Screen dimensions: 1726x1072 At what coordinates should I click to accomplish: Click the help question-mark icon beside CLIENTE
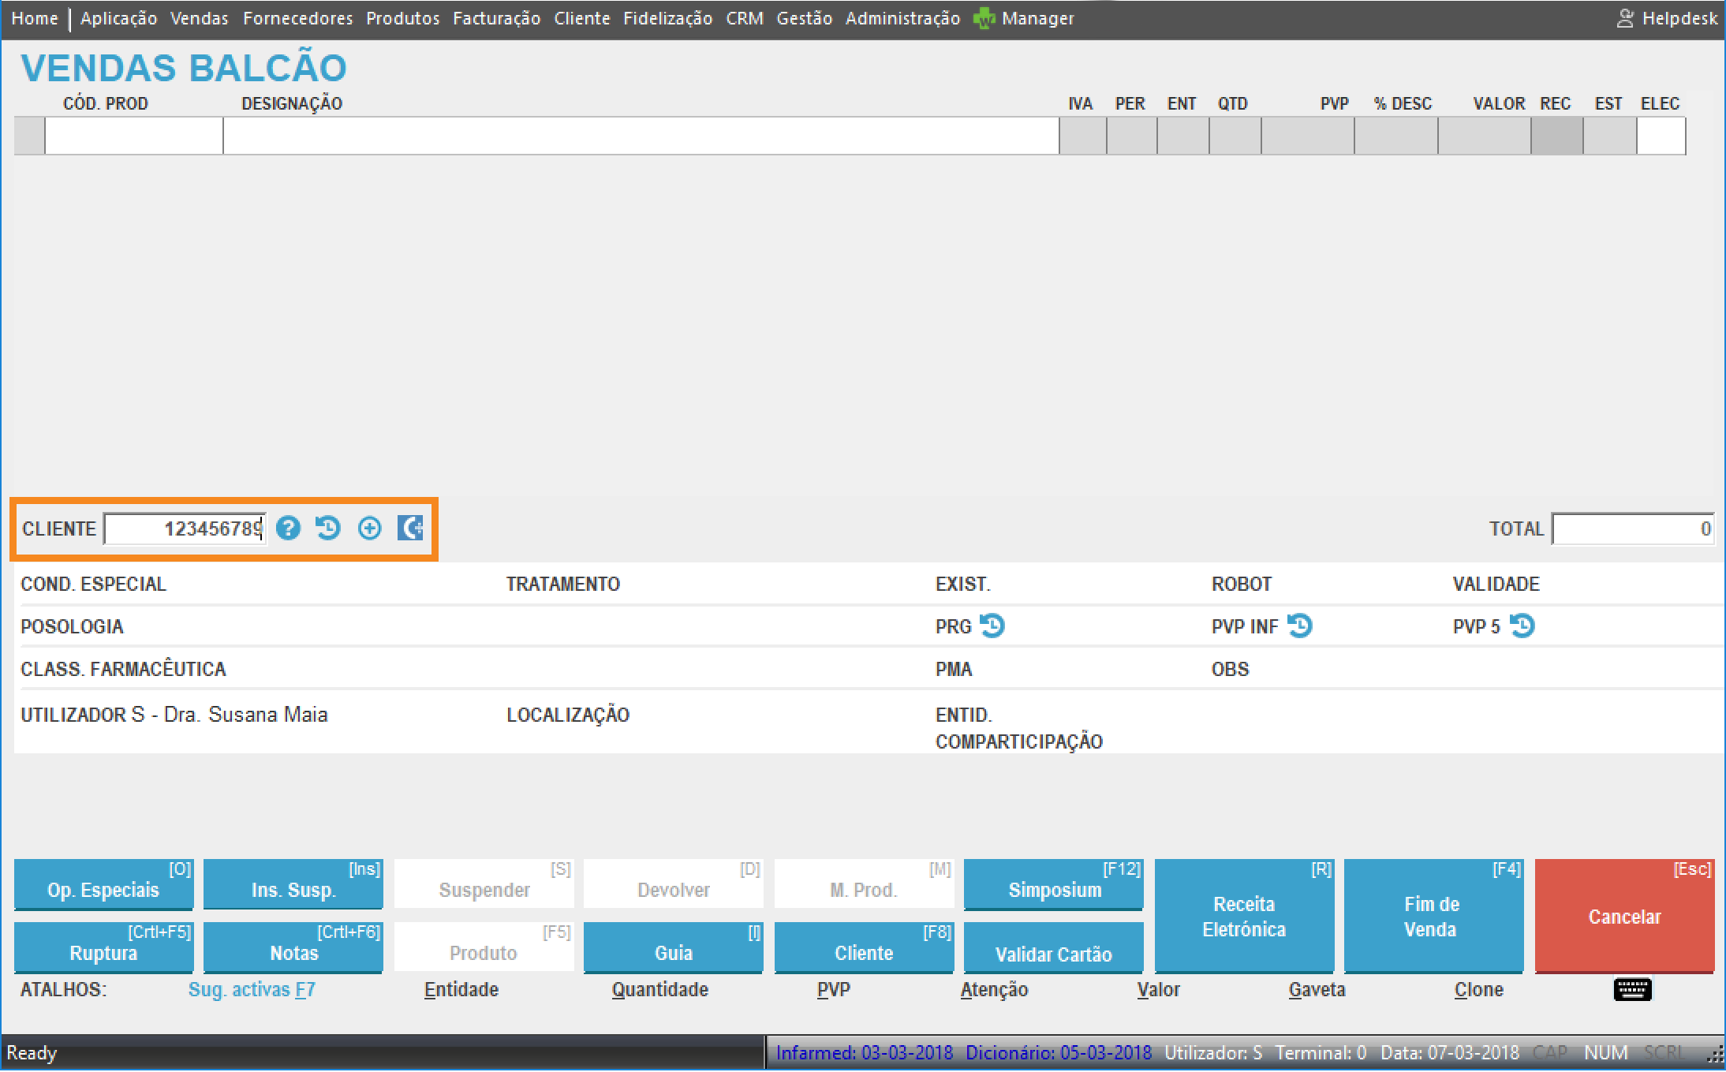(289, 528)
